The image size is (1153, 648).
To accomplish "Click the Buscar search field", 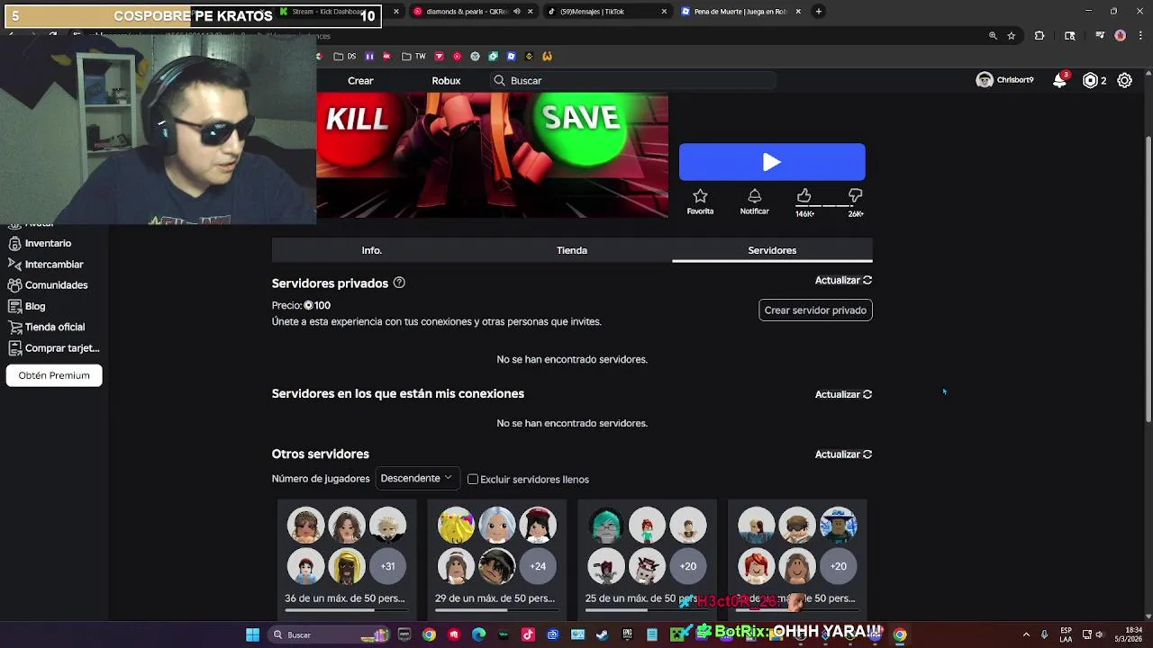I will click(x=633, y=80).
